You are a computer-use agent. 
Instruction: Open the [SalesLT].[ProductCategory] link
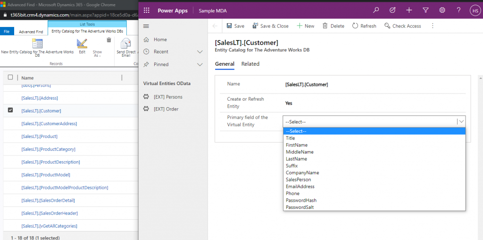tap(49, 149)
